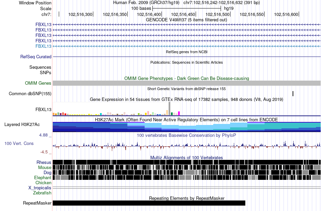Open the GTEx Gene Expression track title

[187, 99]
